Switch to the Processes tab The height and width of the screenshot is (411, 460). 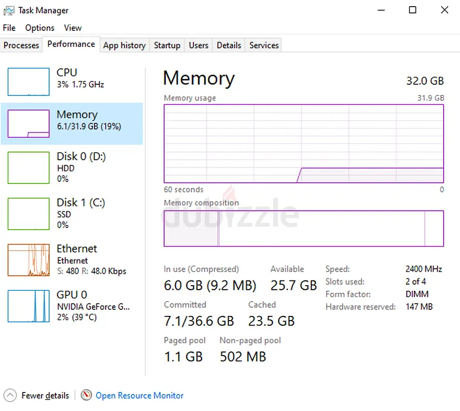coord(21,45)
